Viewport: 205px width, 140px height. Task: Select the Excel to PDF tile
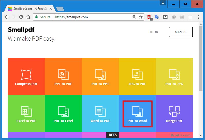(26, 114)
